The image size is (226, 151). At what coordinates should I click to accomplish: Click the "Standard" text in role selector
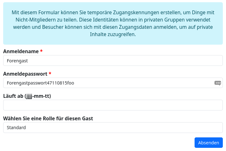16,128
